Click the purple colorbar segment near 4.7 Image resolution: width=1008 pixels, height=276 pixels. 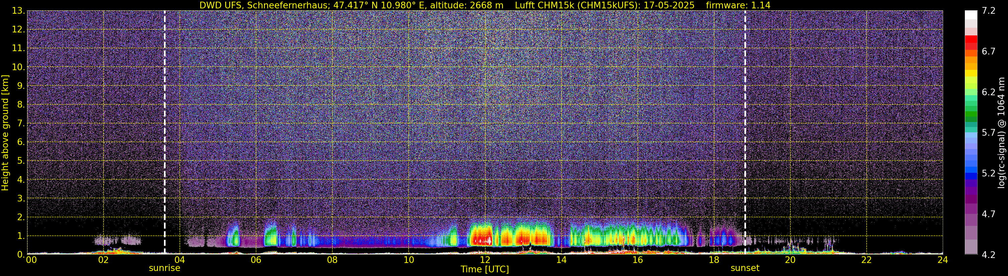coord(971,210)
